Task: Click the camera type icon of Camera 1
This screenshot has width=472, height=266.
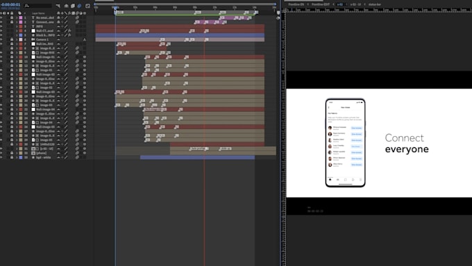Action: [x=33, y=40]
